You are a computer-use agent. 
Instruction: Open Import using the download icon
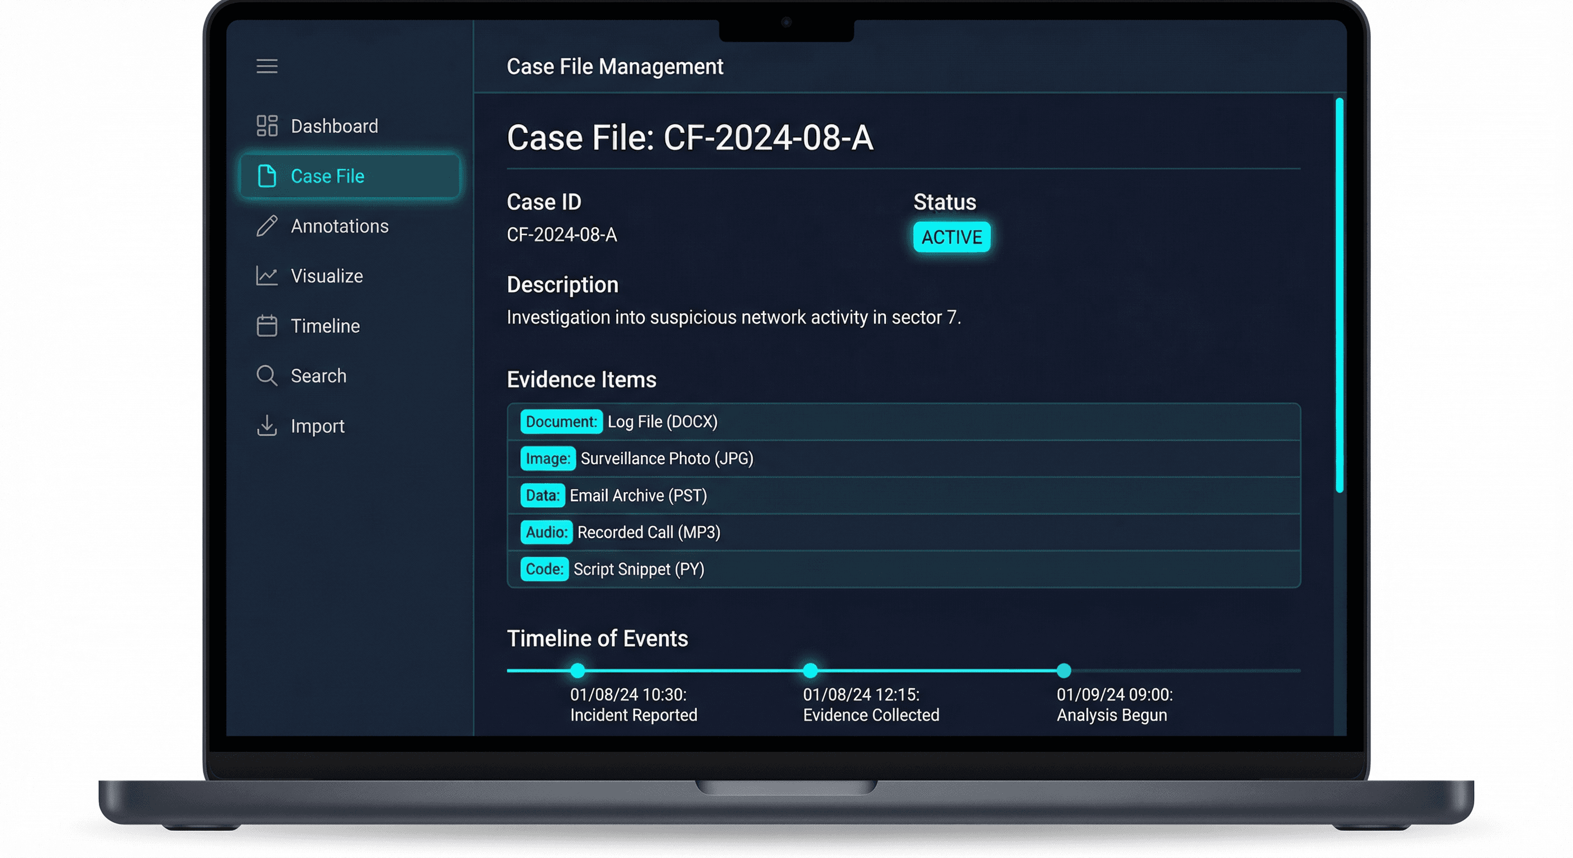[x=266, y=426]
